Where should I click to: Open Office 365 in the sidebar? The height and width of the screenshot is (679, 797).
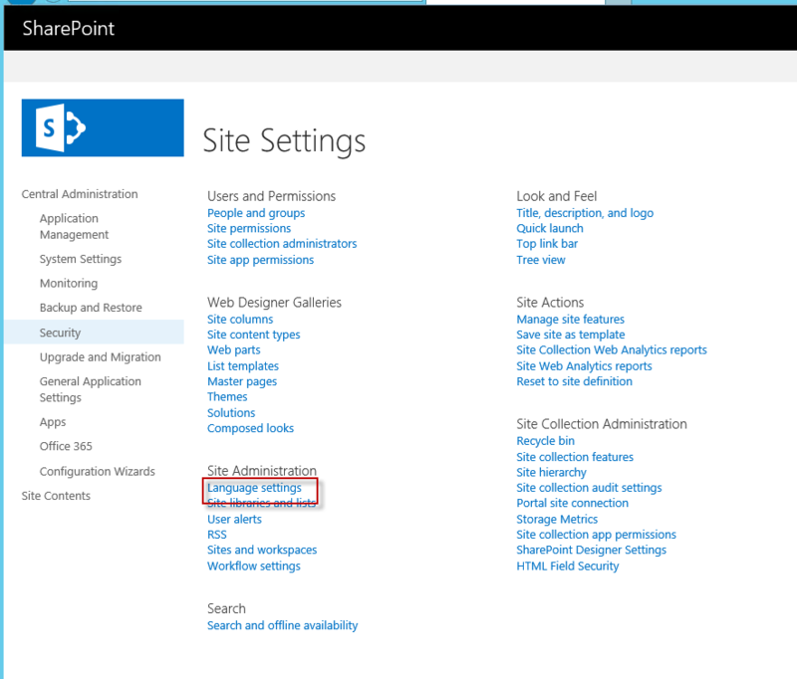click(66, 446)
